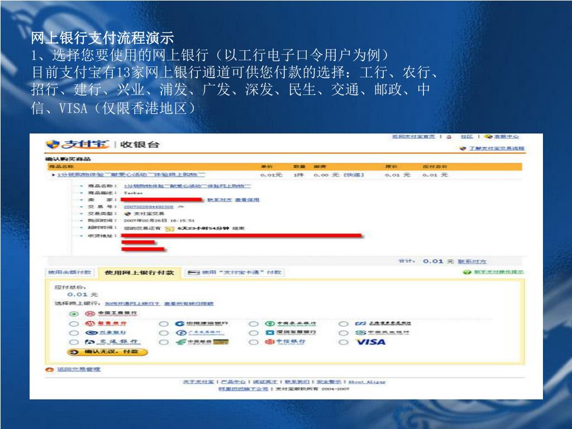Image resolution: width=572 pixels, height=429 pixels.
Task: Click the Alipay icon beside 支付宝交易
Action: [x=127, y=214]
